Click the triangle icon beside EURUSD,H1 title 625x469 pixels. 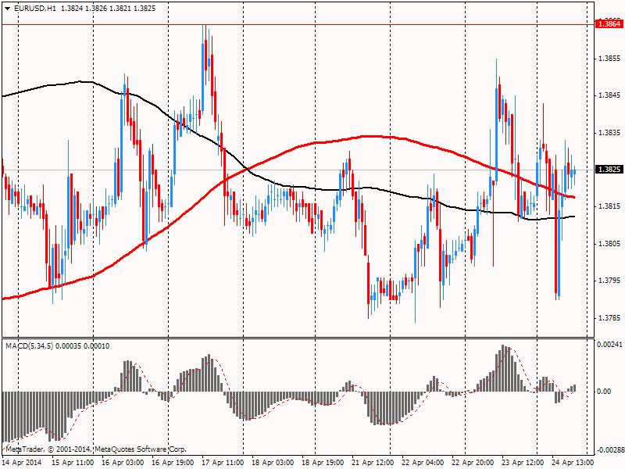point(7,8)
